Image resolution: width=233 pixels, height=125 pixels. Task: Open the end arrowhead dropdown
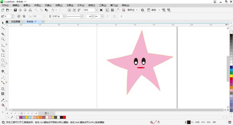coord(102,16)
